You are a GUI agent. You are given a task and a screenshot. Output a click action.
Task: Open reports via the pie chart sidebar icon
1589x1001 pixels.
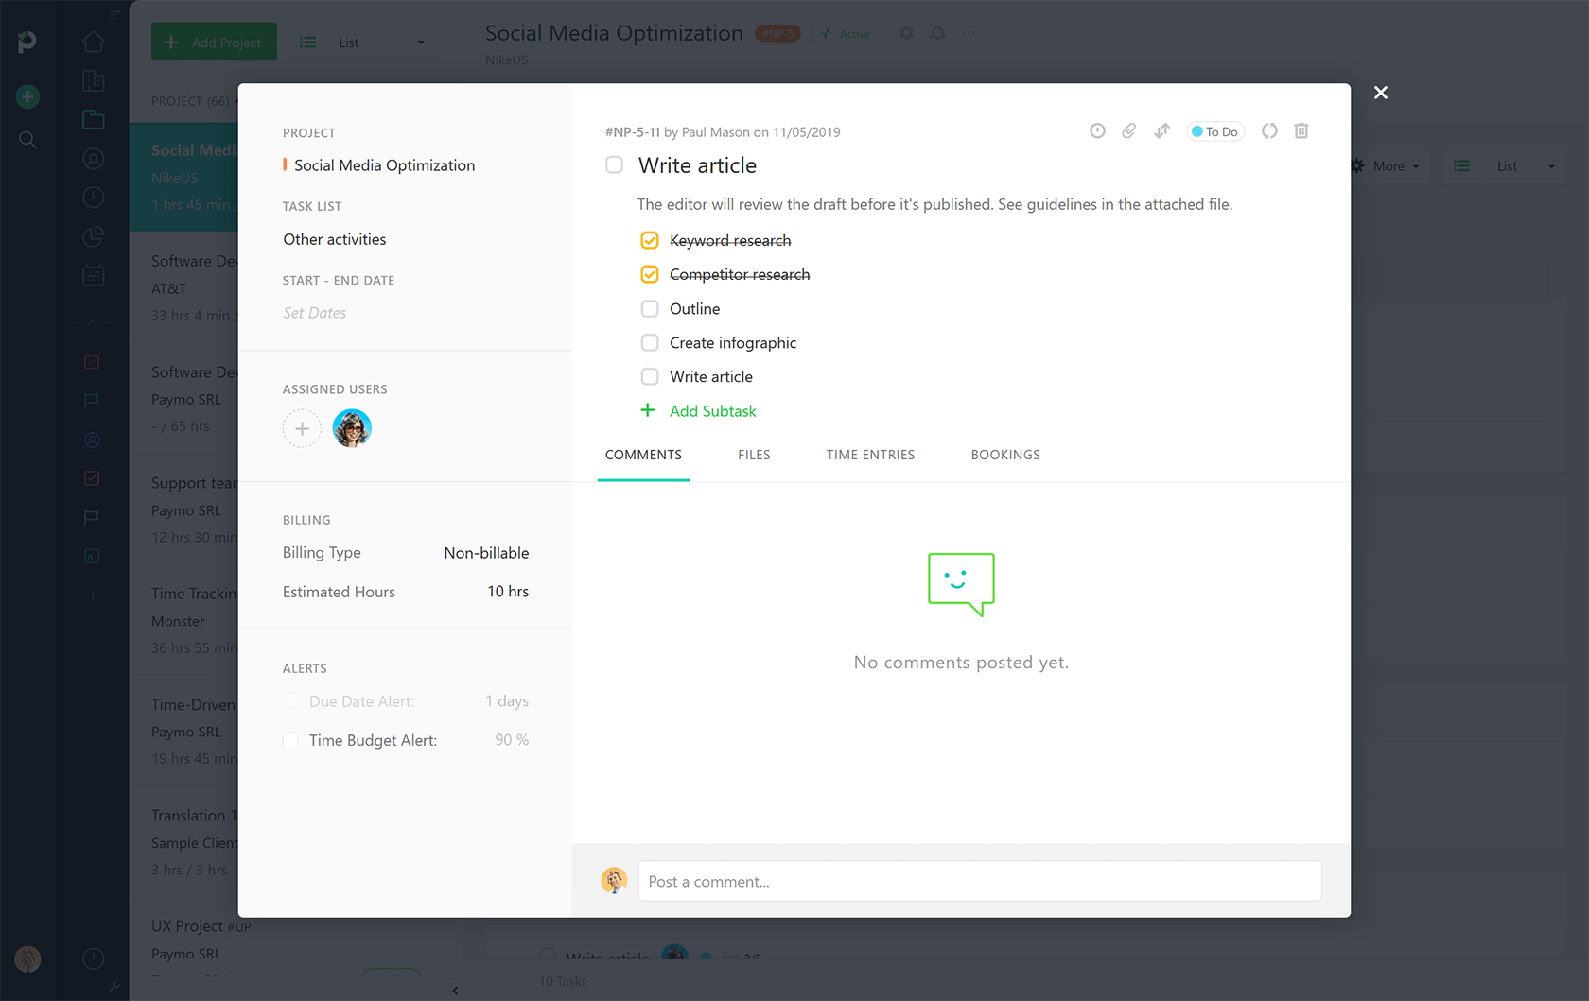(x=93, y=236)
